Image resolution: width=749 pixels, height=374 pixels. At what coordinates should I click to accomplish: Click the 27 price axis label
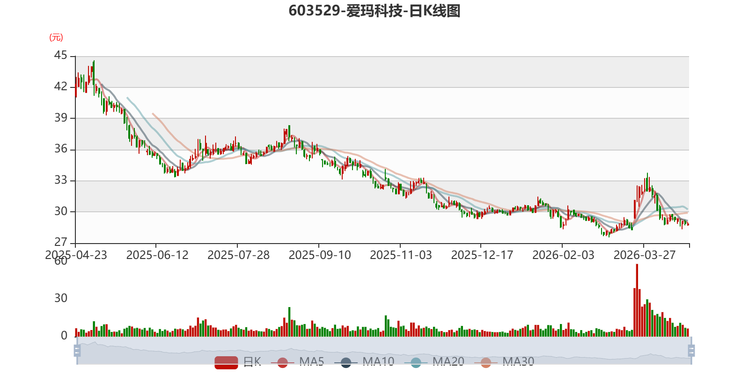pos(61,243)
